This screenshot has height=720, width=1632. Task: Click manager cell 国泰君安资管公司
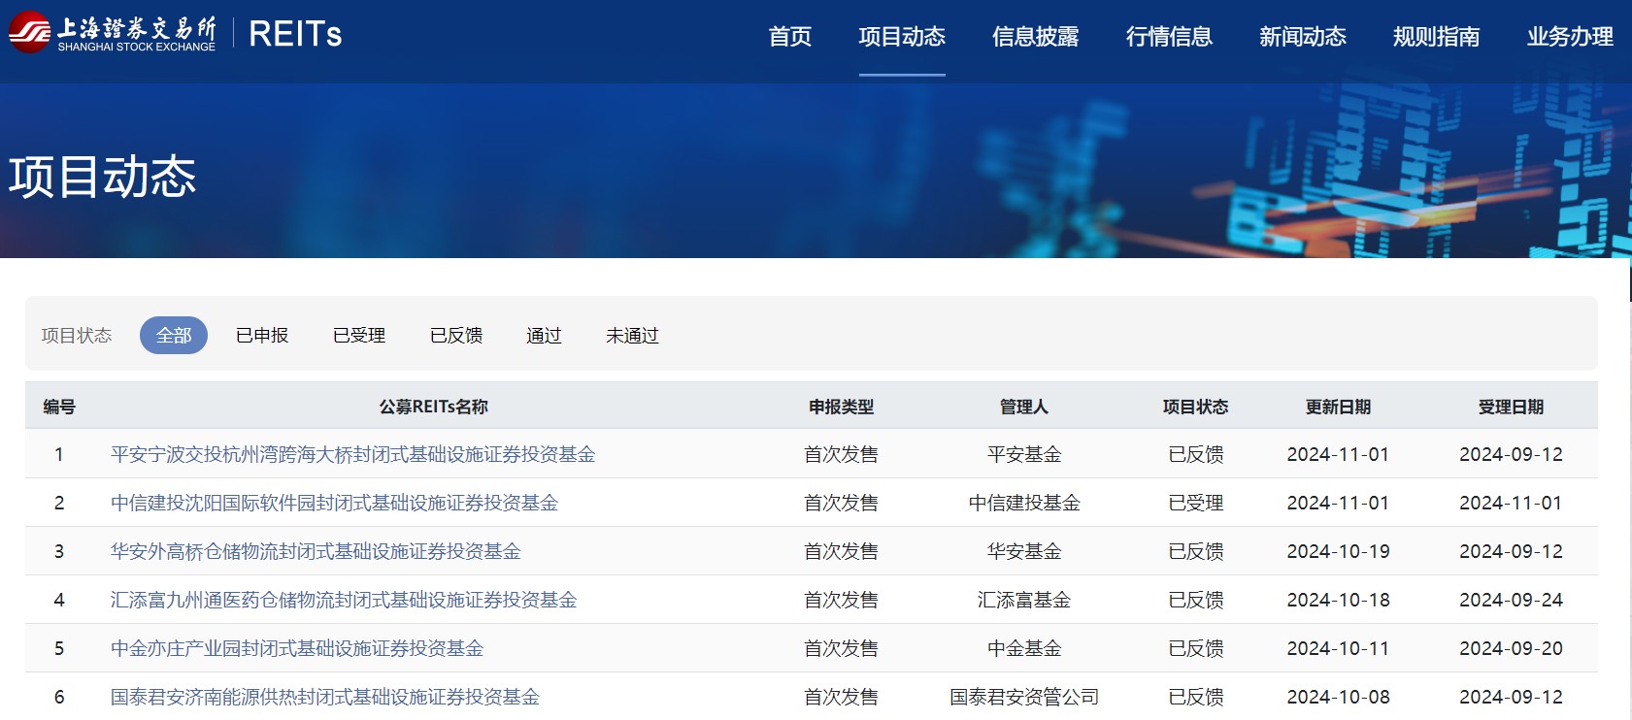1024,697
